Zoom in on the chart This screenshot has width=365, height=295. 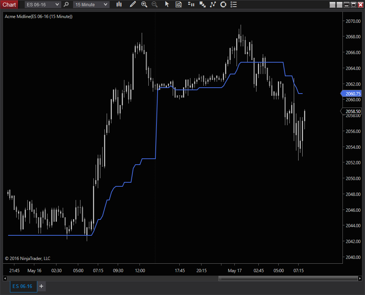[144, 4]
